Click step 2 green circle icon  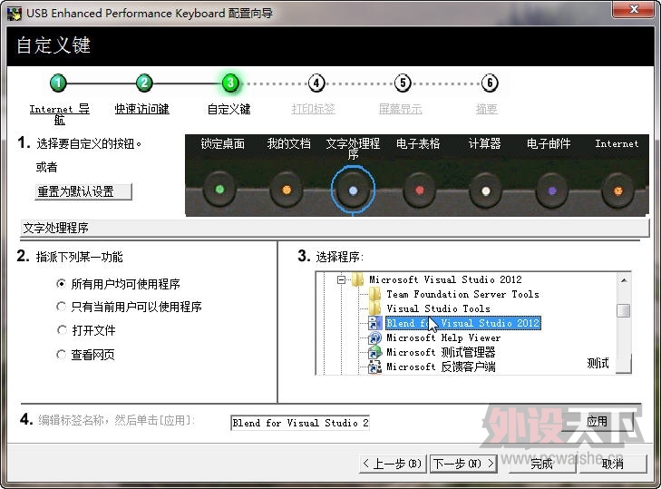tap(144, 83)
